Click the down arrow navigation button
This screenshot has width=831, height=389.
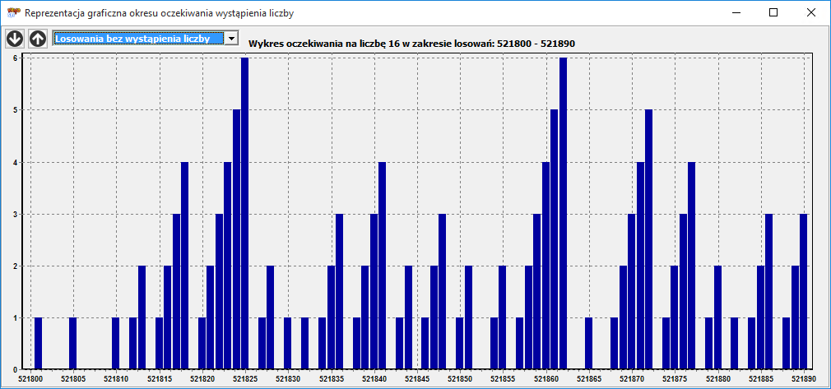coord(14,38)
